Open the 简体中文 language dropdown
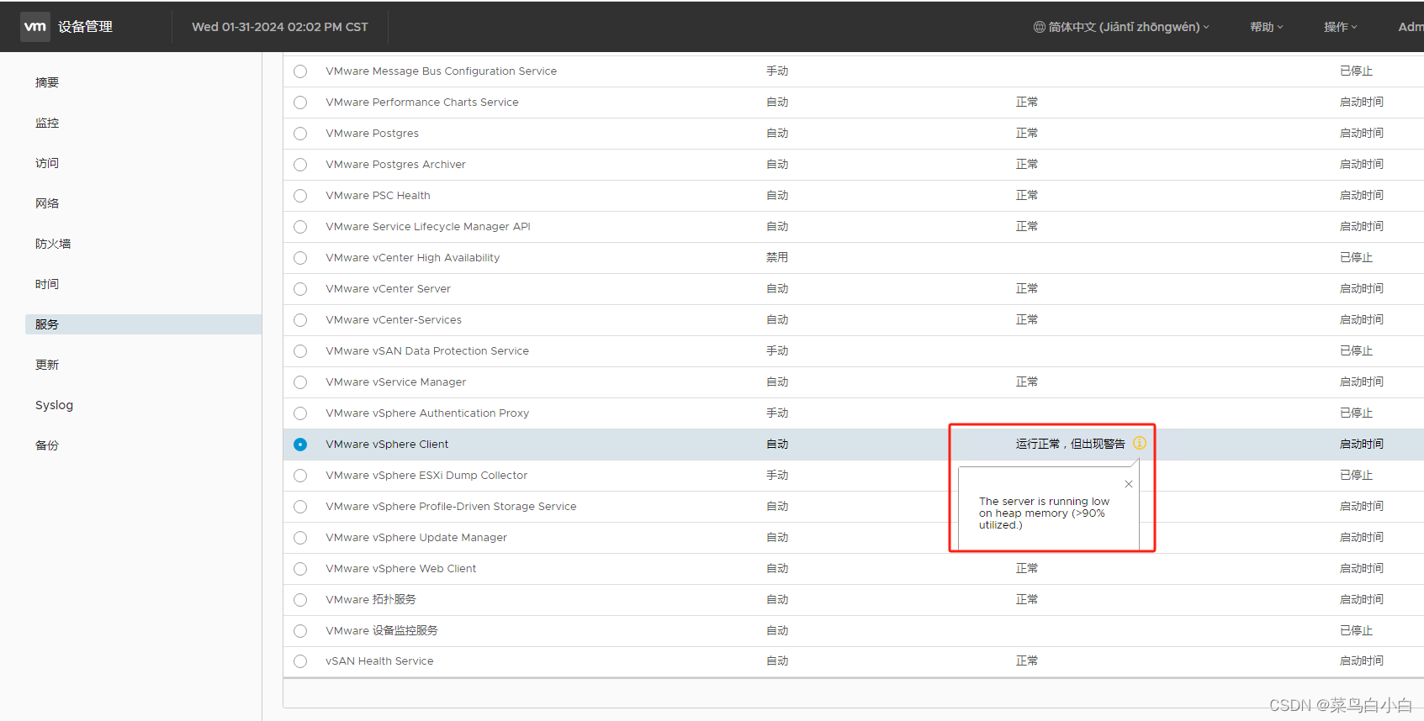Image resolution: width=1424 pixels, height=721 pixels. pyautogui.click(x=1122, y=27)
